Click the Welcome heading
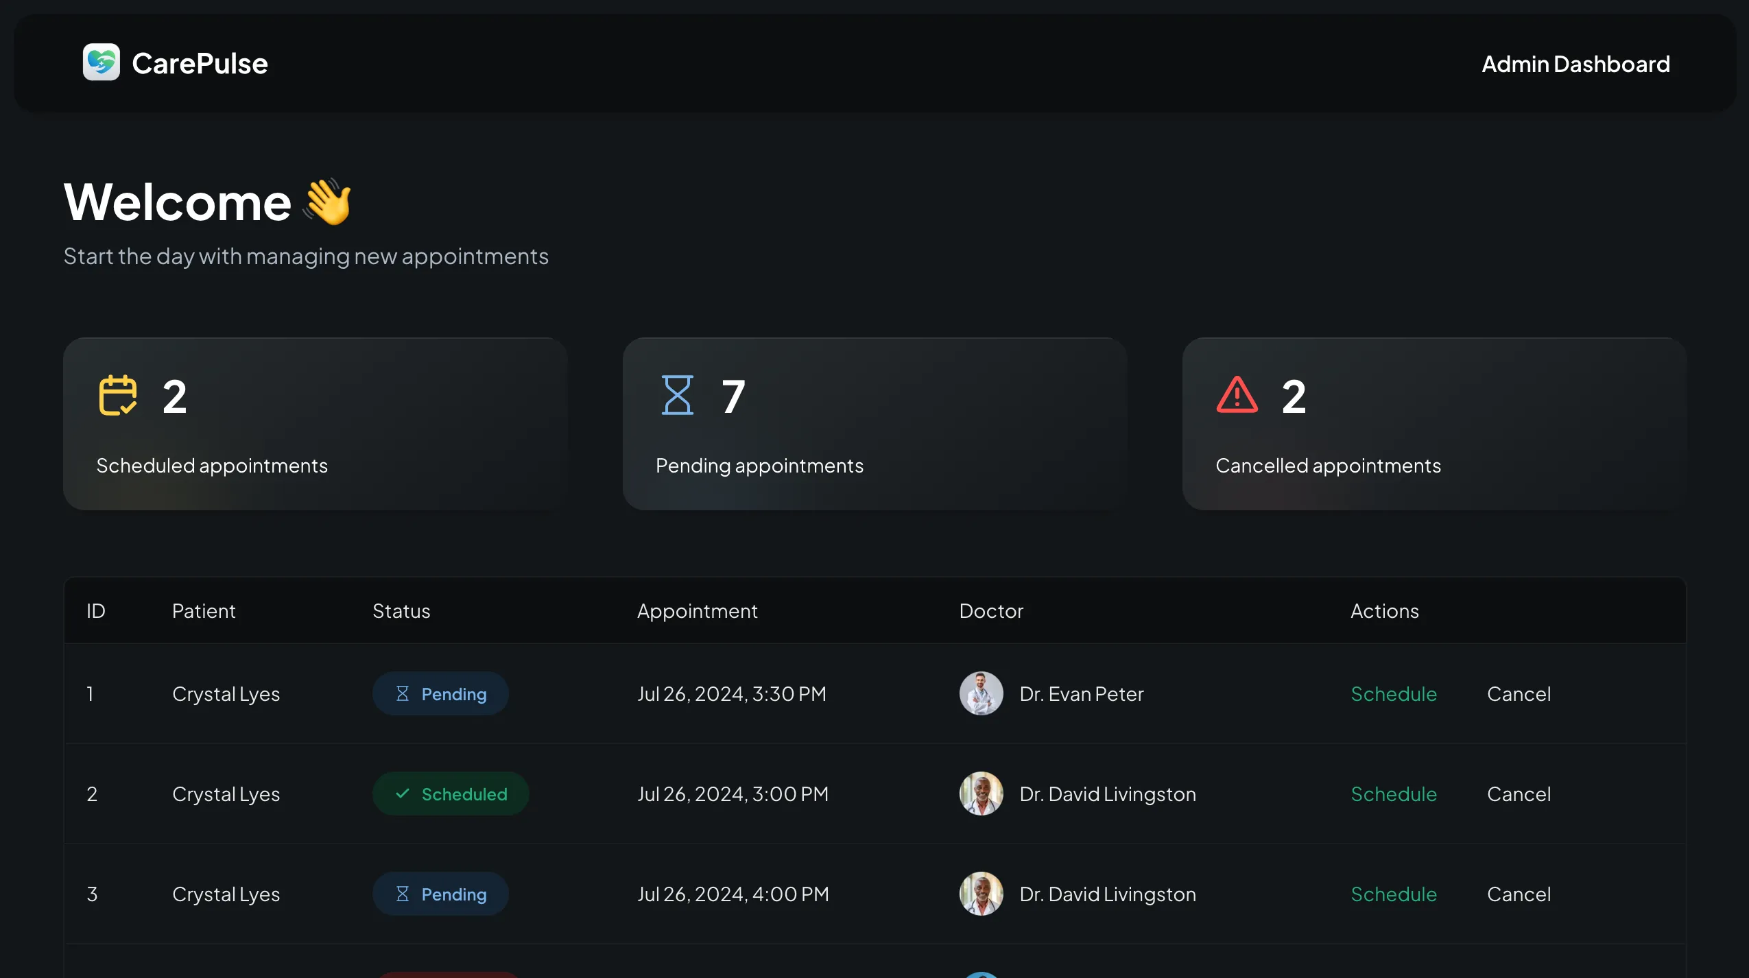This screenshot has height=978, width=1749. coord(178,202)
